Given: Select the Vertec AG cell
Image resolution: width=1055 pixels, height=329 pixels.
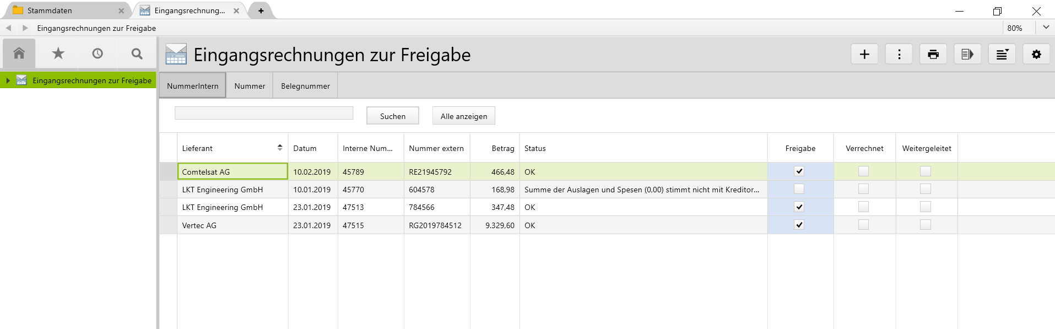Looking at the screenshot, I should click(x=232, y=225).
